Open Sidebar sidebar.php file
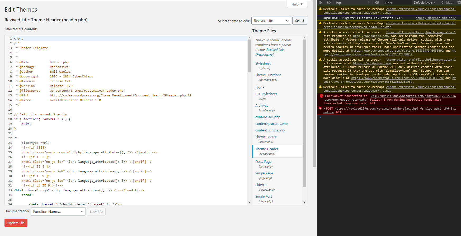Image resolution: width=461 pixels, height=236 pixels. click(261, 185)
